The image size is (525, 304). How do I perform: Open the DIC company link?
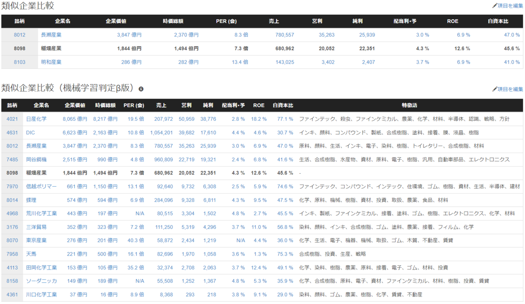tap(31, 132)
